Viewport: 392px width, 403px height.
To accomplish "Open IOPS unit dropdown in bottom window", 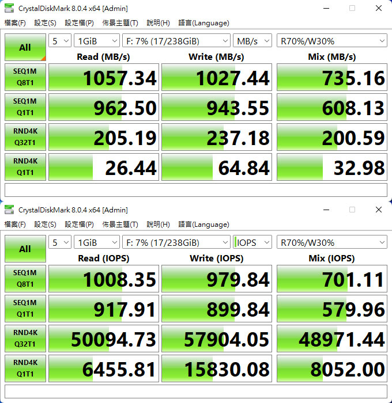I will [x=252, y=242].
